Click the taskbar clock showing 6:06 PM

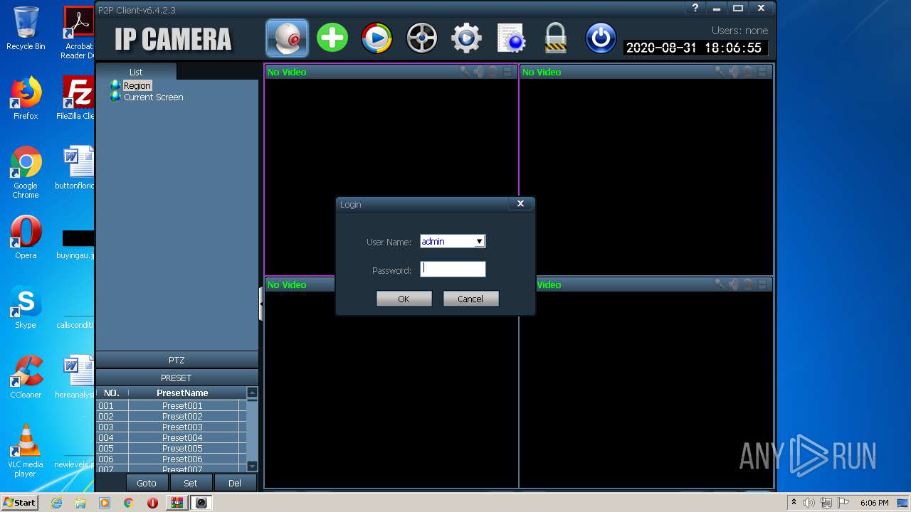pos(874,503)
